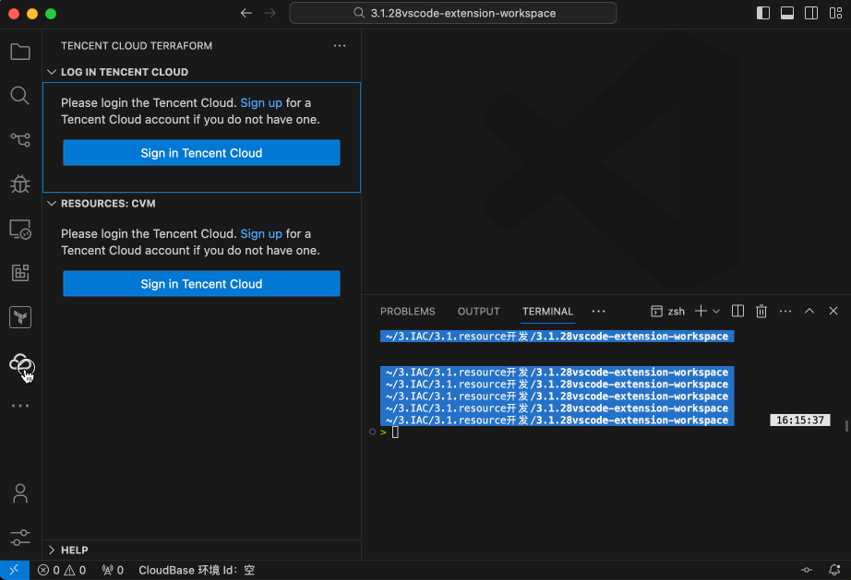Viewport: 851px width, 580px height.
Task: Click the remote window indicator in status bar
Action: (14, 570)
